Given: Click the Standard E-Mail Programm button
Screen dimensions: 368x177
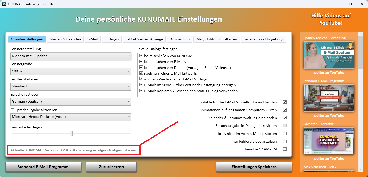Looking at the screenshot, I should [43, 167].
